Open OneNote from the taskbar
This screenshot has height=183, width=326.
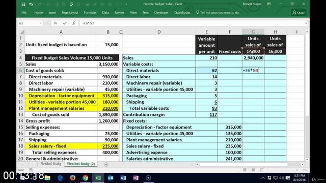pos(135,178)
